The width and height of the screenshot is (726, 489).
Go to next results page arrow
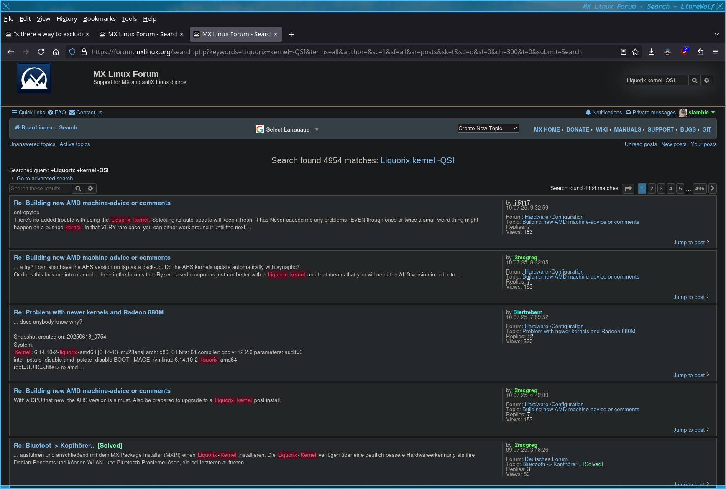[x=713, y=188]
